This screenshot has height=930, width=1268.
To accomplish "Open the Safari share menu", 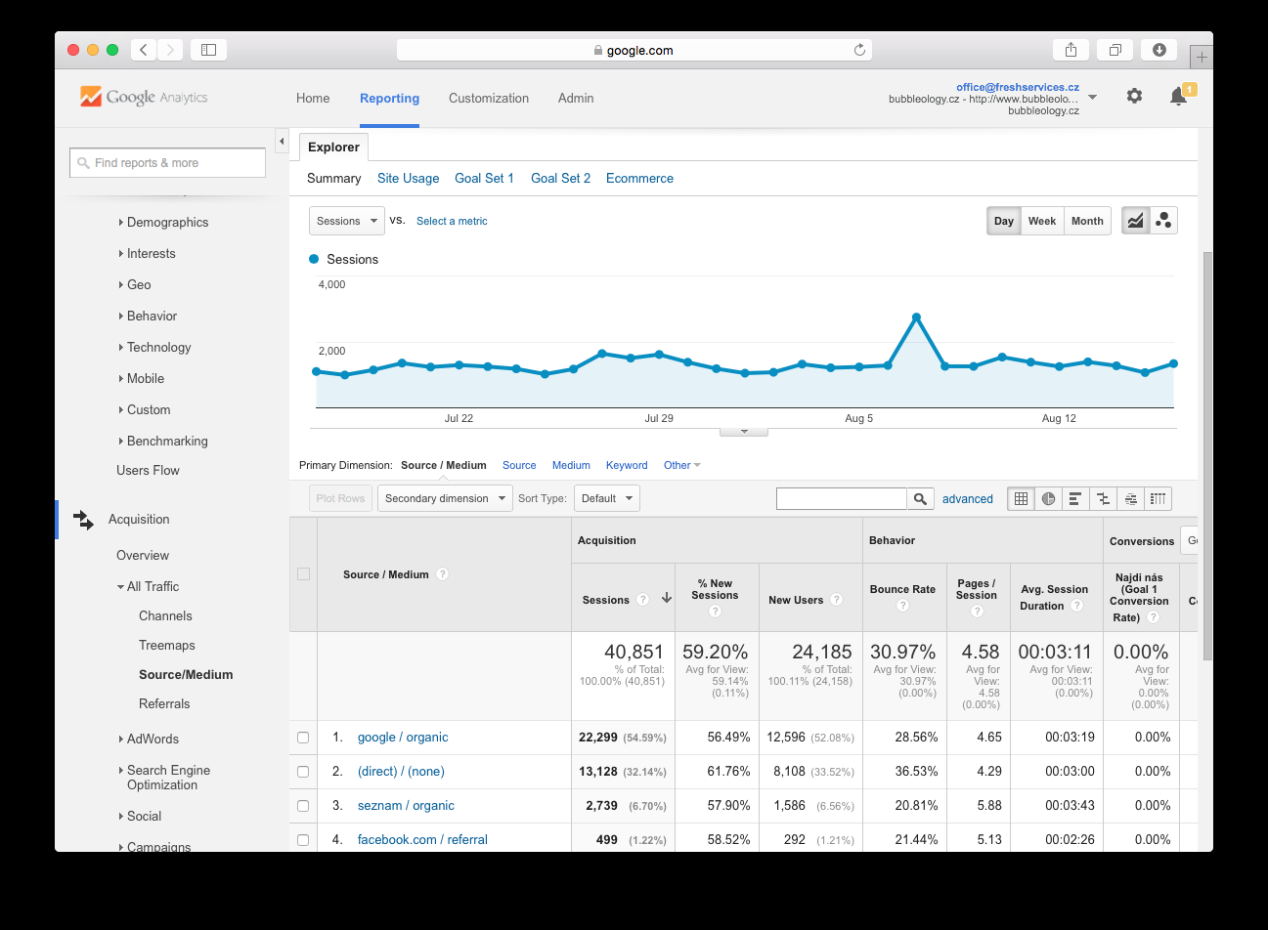I will pyautogui.click(x=1071, y=50).
